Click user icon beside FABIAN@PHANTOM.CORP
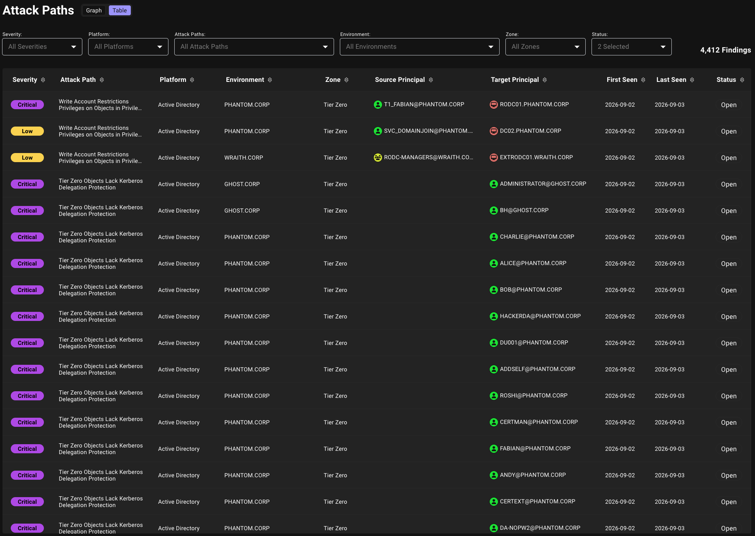 click(494, 449)
